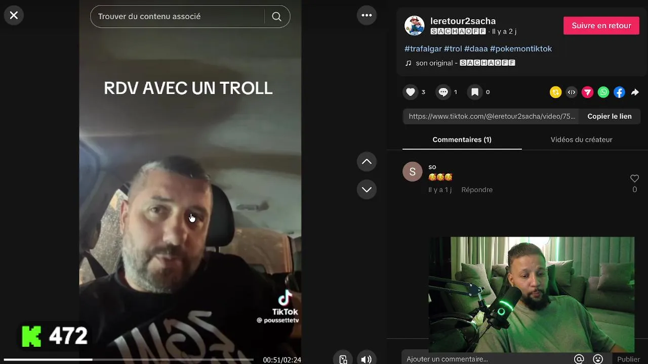Go to next video with down arrow
648x364 pixels.
click(367, 190)
